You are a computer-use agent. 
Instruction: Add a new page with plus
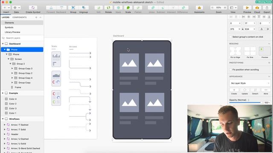tap(36, 17)
